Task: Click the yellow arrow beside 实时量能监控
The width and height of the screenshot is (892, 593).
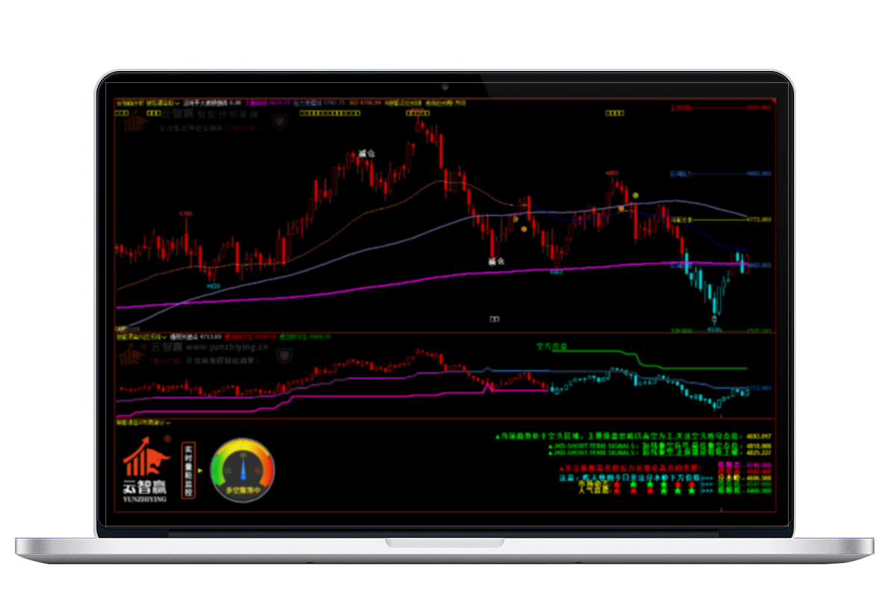Action: [x=202, y=471]
